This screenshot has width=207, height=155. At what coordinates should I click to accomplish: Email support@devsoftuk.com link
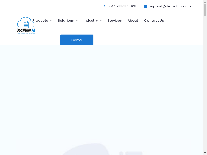coord(170,6)
